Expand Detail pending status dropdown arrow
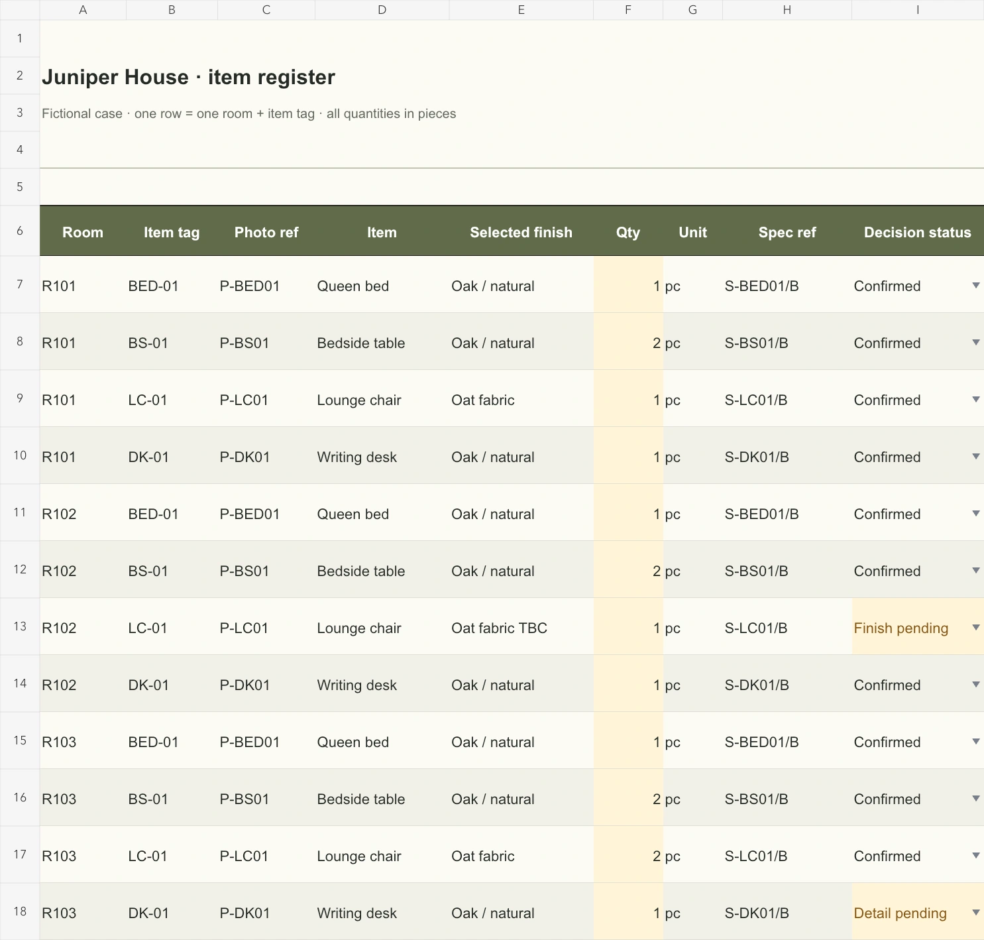The height and width of the screenshot is (940, 984). coord(975,912)
